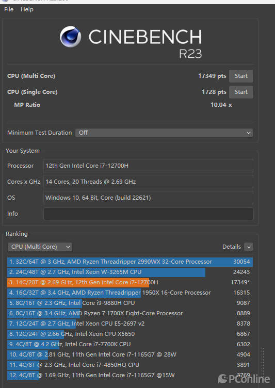
Task: Open the File menu
Action: coord(9,9)
